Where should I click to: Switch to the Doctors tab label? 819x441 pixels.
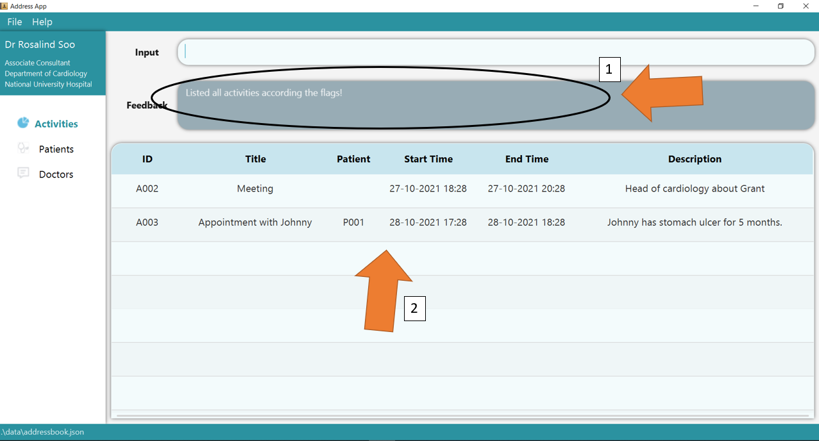56,174
